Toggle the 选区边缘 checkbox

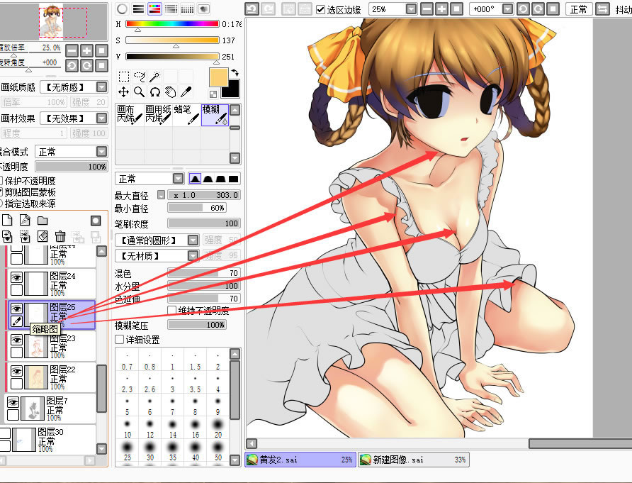(321, 10)
